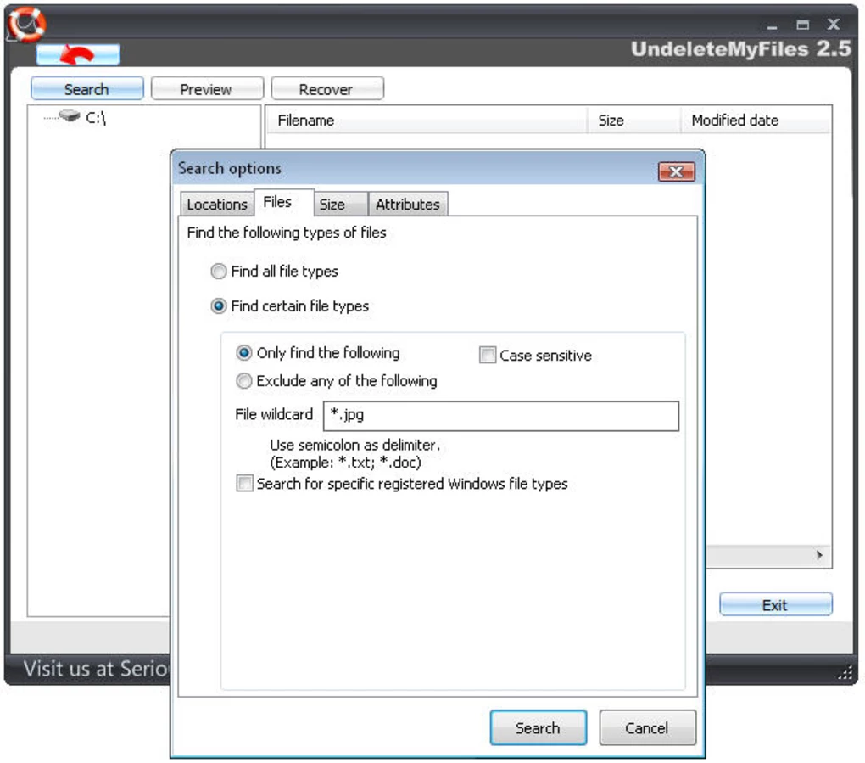Click the window resize grip corner

pos(845,672)
